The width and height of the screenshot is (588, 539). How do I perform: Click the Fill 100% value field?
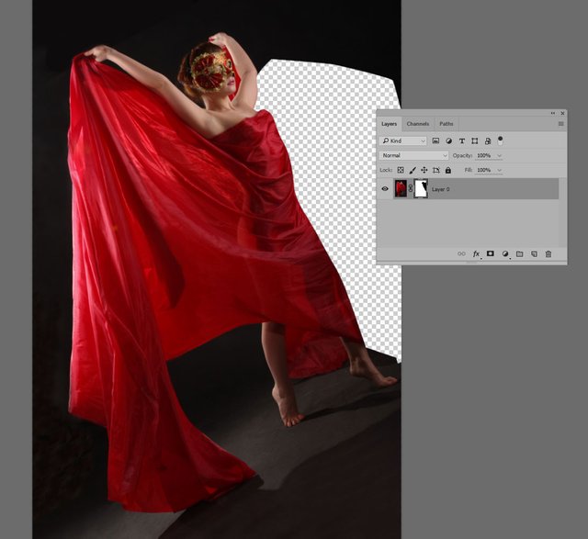tap(484, 170)
